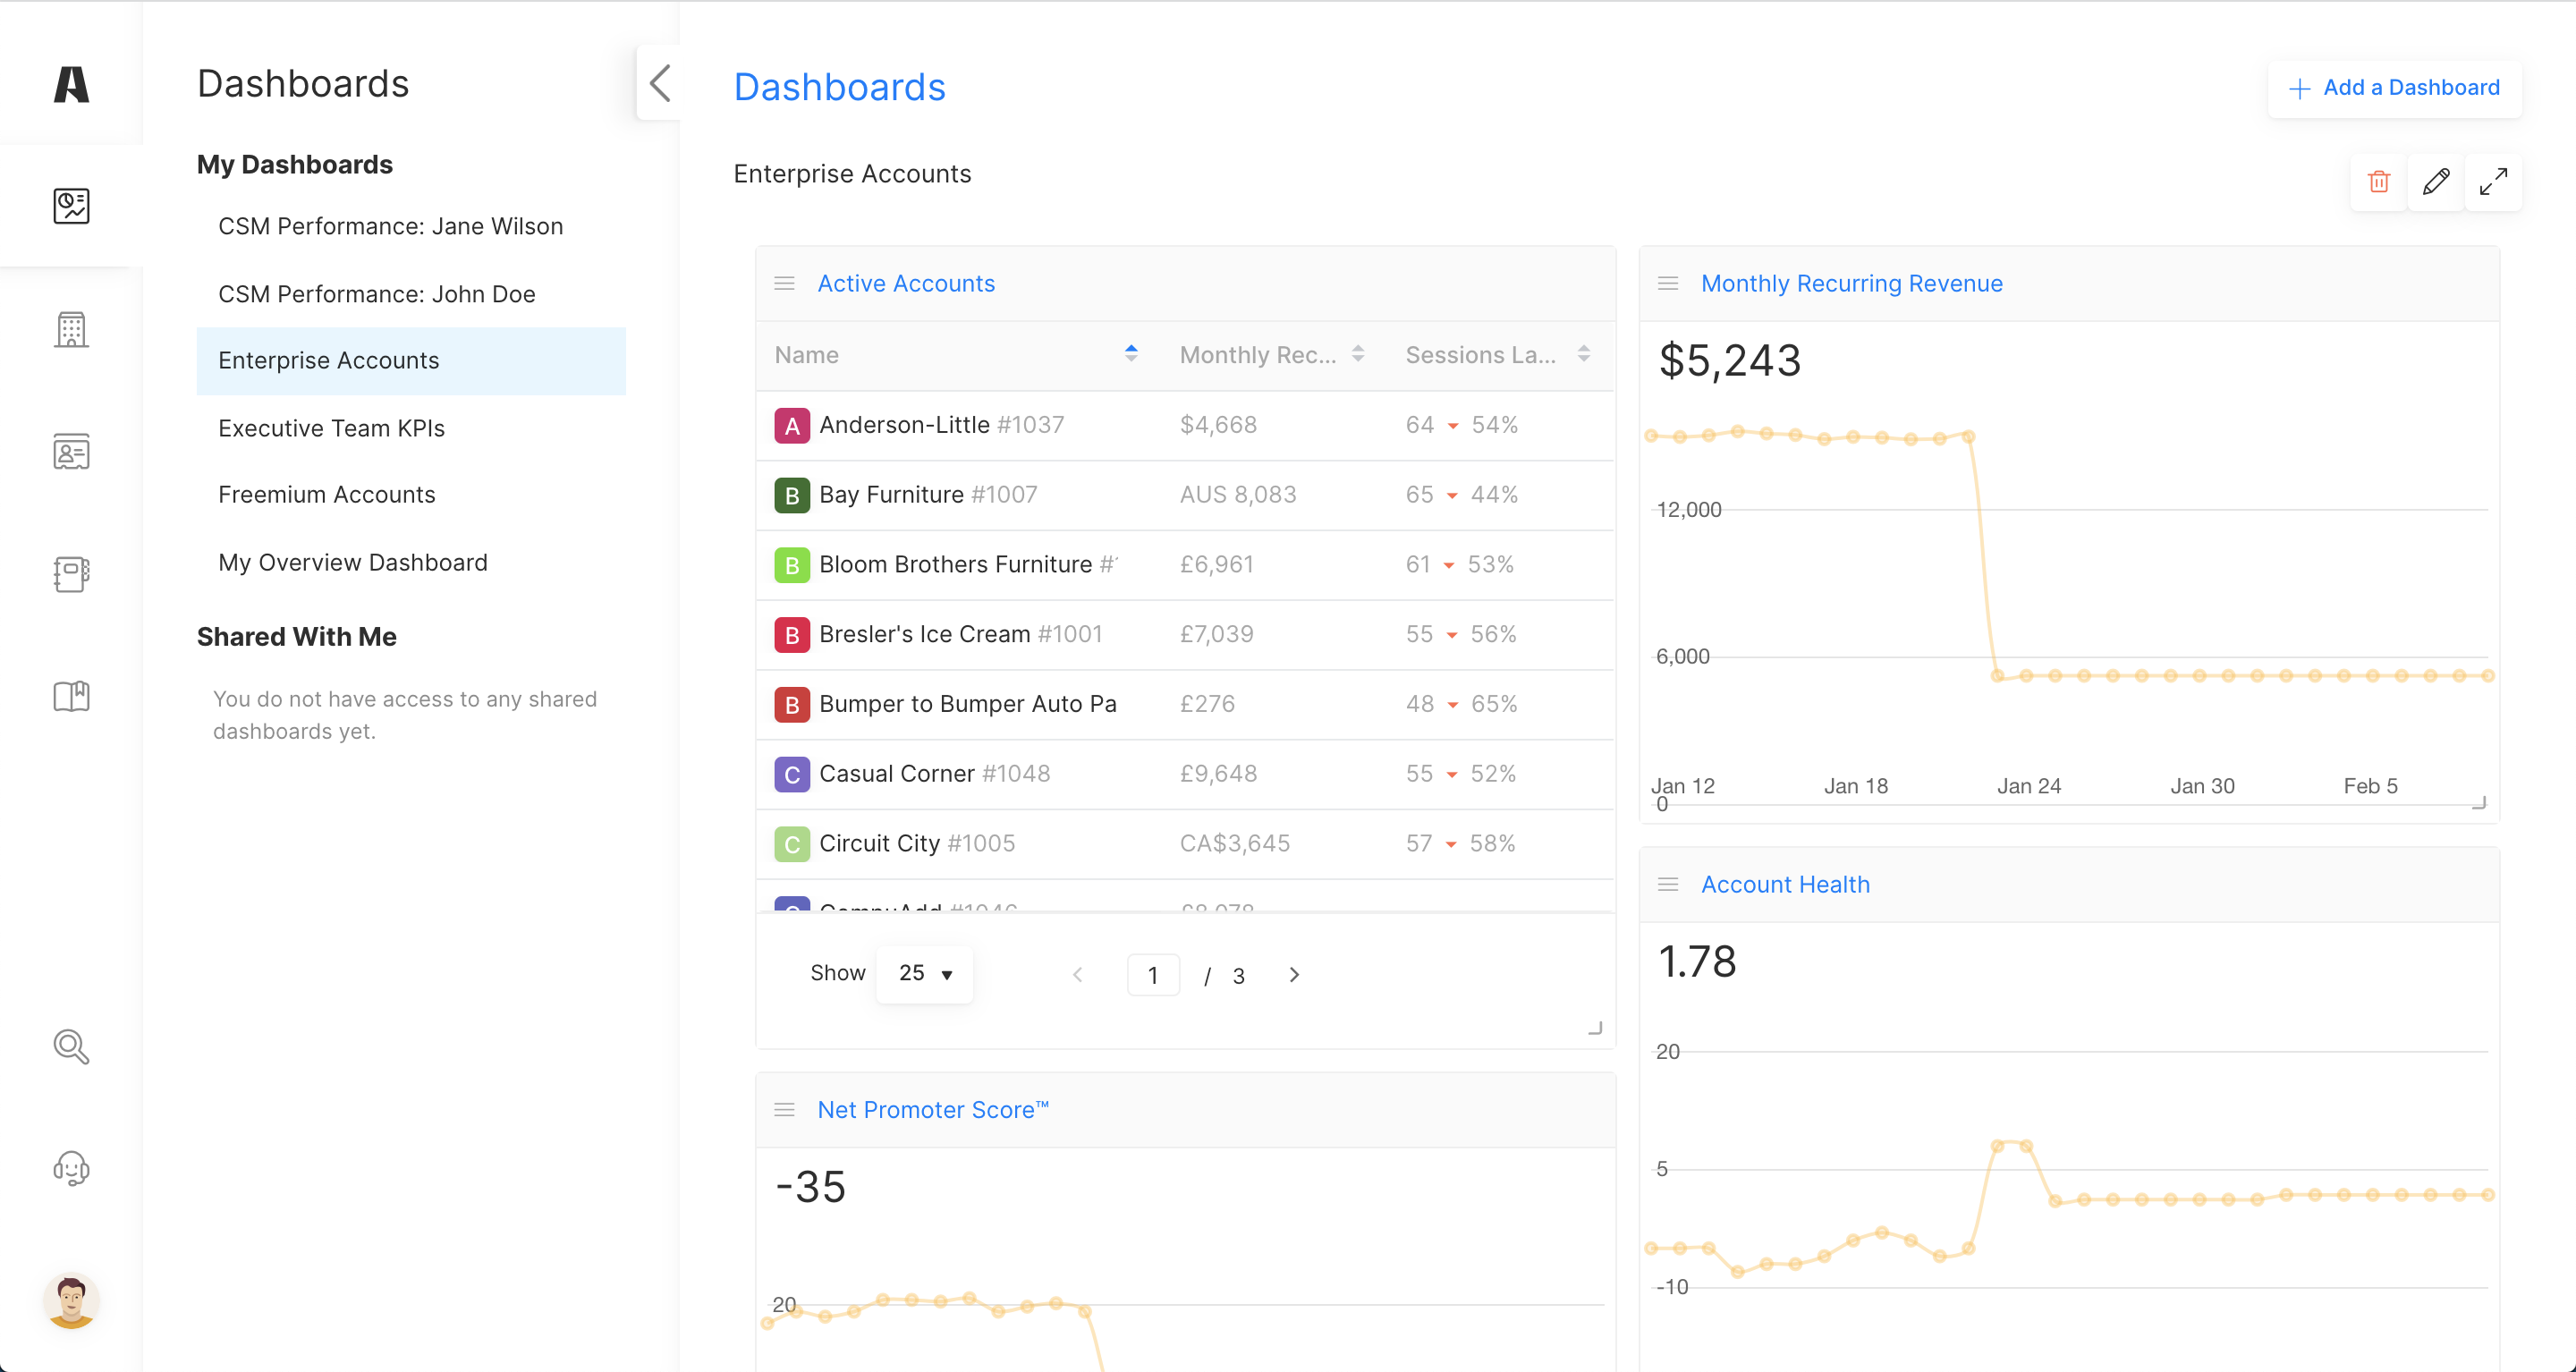Open the Dashboards icon in left rail
This screenshot has height=1372, width=2576.
point(71,206)
